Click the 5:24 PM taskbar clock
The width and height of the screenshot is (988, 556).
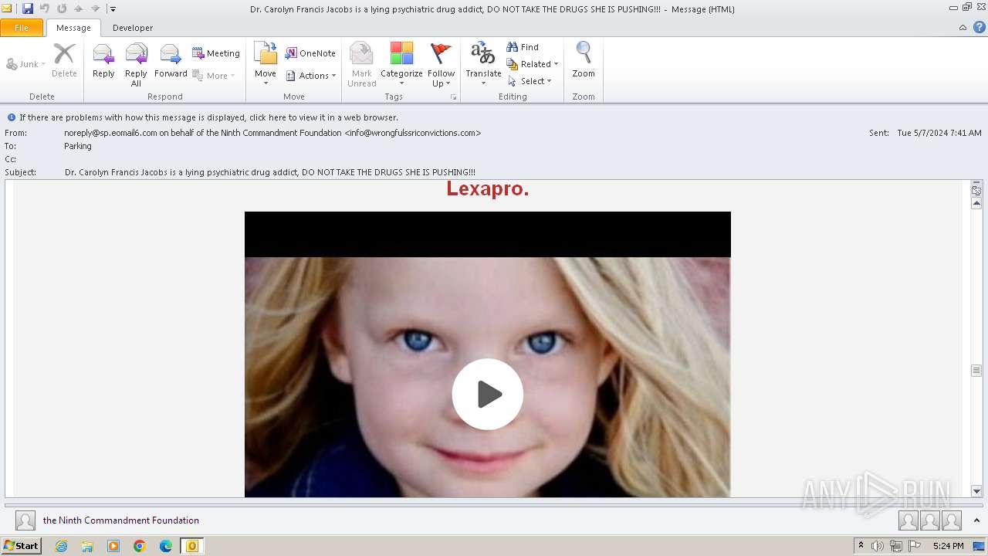pos(948,546)
